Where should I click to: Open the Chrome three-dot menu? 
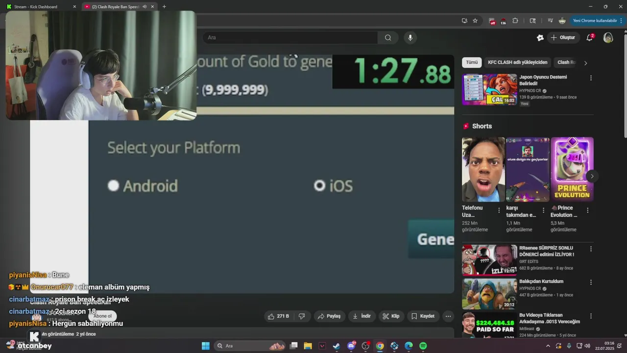(x=621, y=21)
